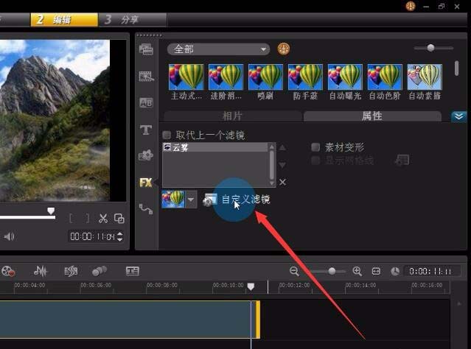Toggle visibility eye of 云雾 filter
Screen dimensions: 471x349
167,147
